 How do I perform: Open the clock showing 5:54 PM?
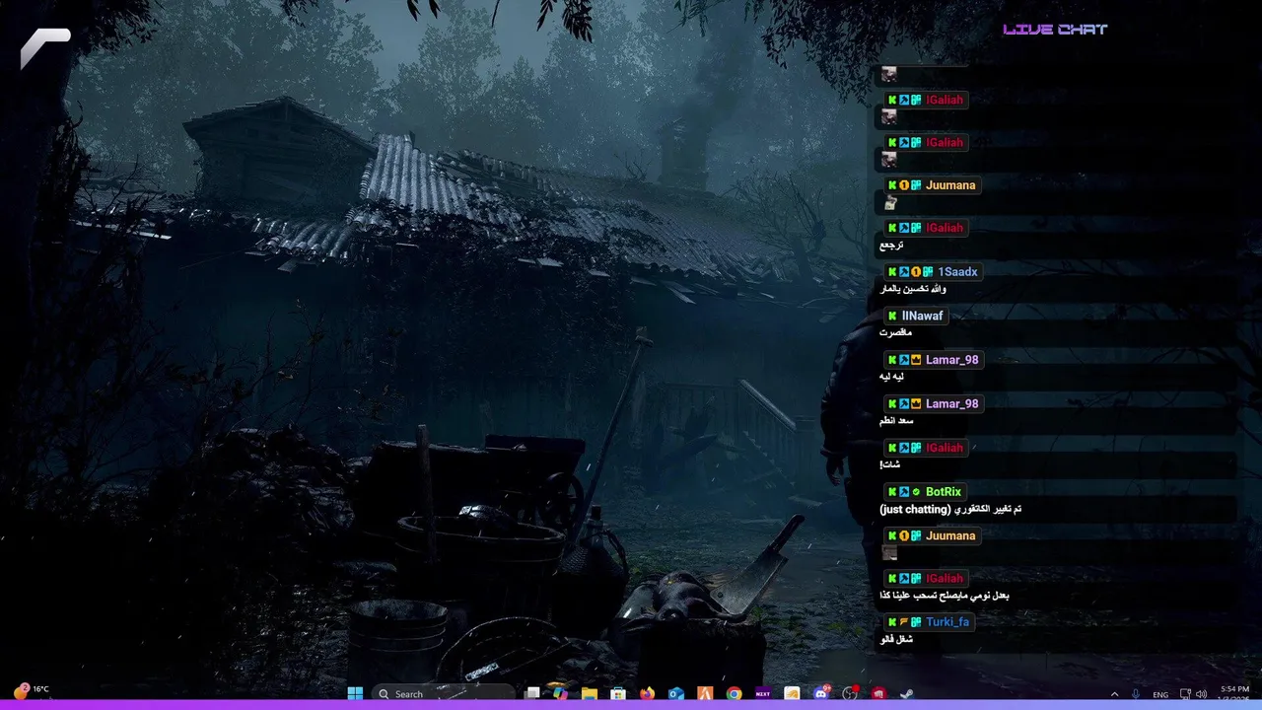[1234, 693]
